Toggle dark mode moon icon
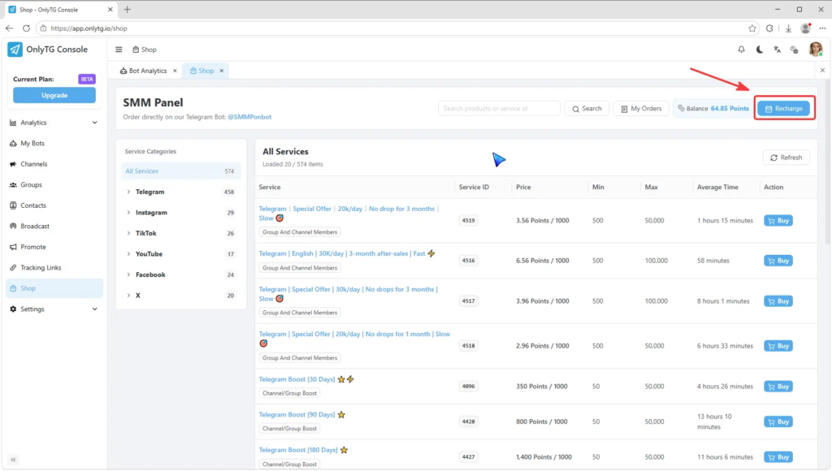Screen dimensions: 832x471 [x=760, y=50]
